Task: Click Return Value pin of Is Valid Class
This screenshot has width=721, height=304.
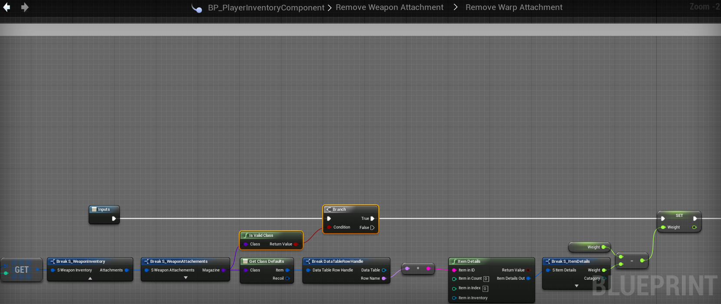Action: point(296,244)
